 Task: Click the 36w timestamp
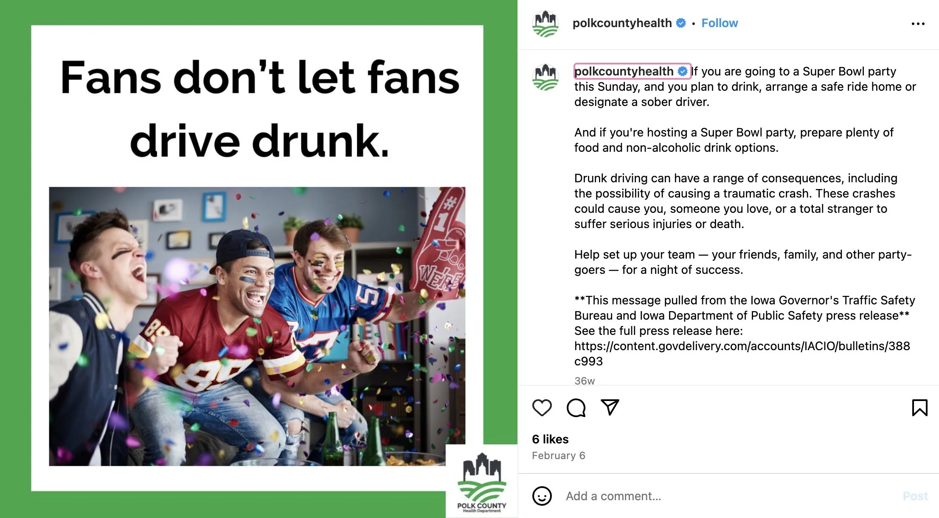click(x=585, y=381)
